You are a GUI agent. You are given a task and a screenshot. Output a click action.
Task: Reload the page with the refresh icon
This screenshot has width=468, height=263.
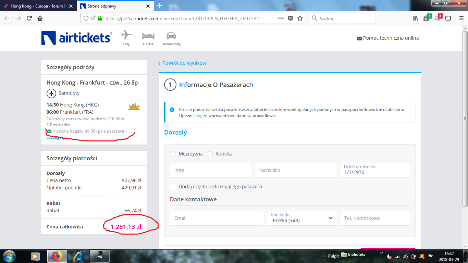(29, 18)
